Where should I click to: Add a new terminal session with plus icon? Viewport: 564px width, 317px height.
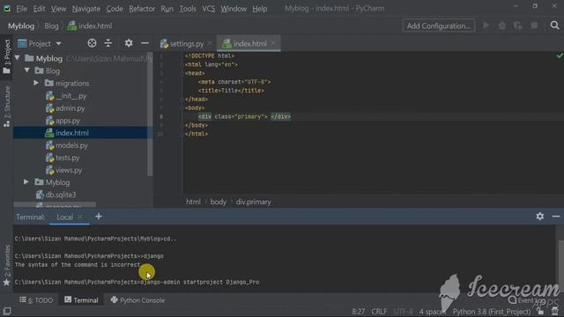coord(98,217)
